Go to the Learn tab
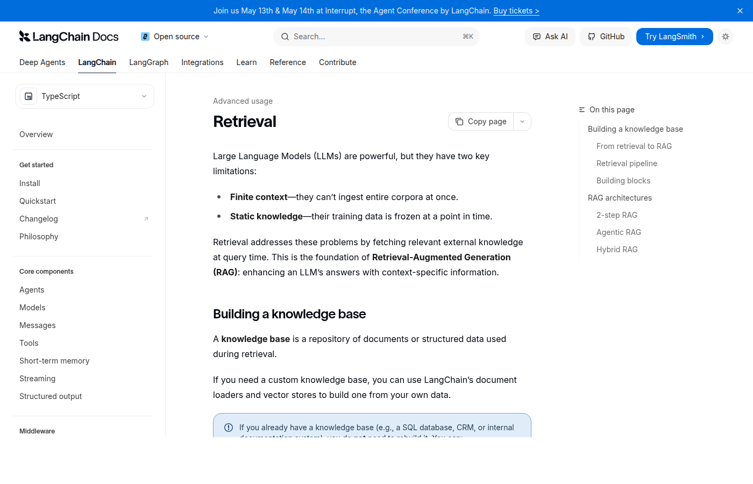Image resolution: width=753 pixels, height=484 pixels. tap(246, 62)
